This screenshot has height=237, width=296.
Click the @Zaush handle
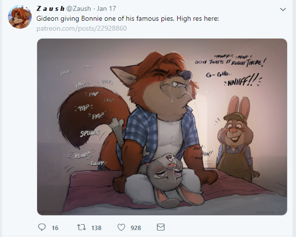pos(79,9)
